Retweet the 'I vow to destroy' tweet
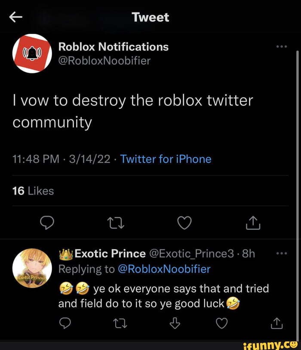This screenshot has width=301, height=350. coord(116,223)
